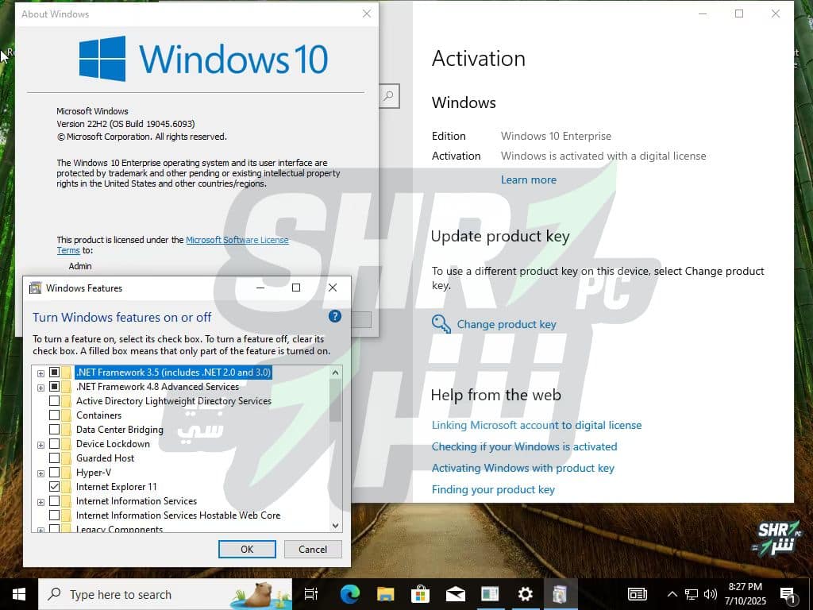Open Activating Windows with product key link
This screenshot has height=610, width=813.
click(x=522, y=468)
